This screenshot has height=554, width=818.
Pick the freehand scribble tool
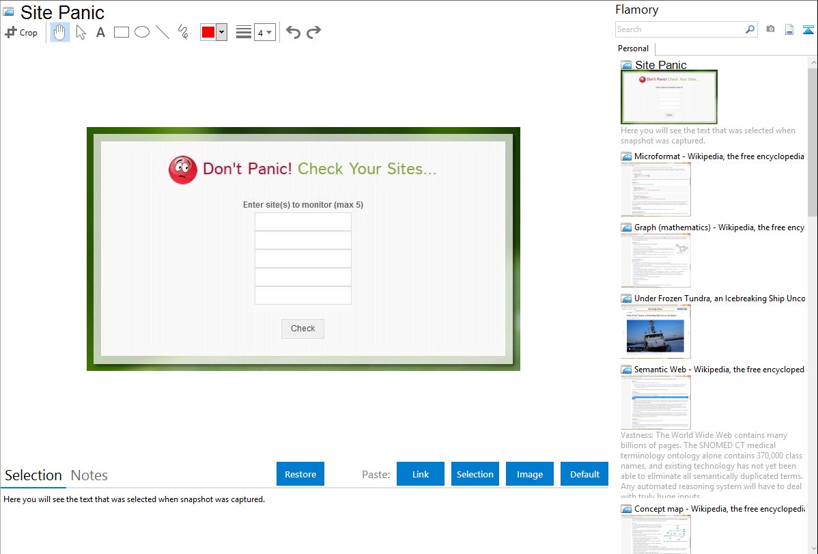pos(183,32)
